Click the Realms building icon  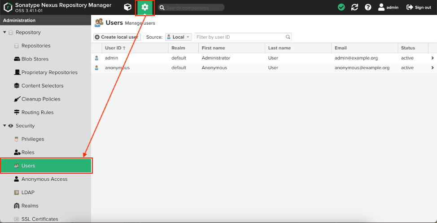(17, 206)
